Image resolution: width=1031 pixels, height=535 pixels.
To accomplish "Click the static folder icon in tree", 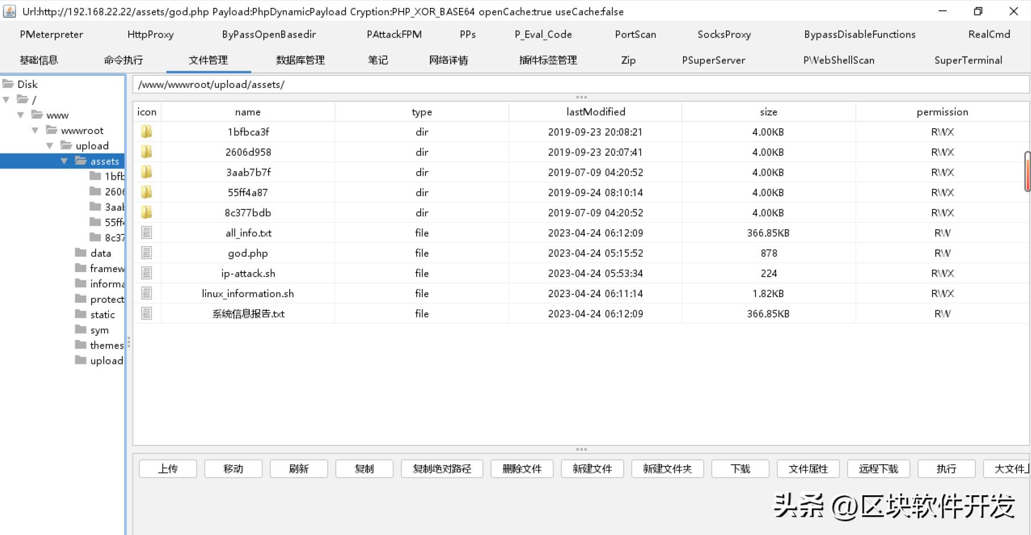I will [x=81, y=314].
